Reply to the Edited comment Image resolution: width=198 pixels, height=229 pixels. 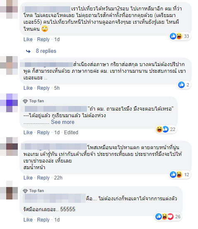pyautogui.click(x=43, y=133)
